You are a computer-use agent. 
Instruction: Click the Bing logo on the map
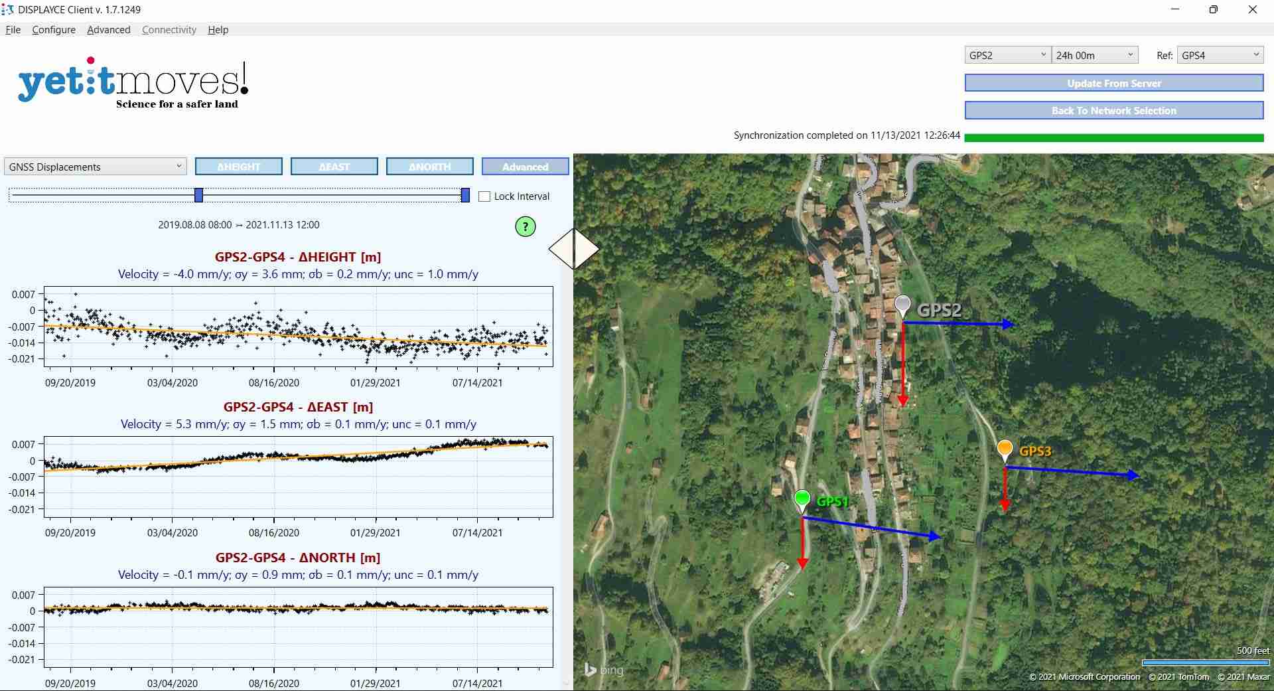click(x=604, y=670)
